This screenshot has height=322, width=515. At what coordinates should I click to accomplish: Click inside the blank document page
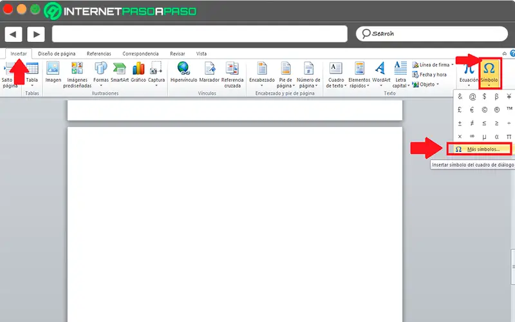(x=235, y=224)
